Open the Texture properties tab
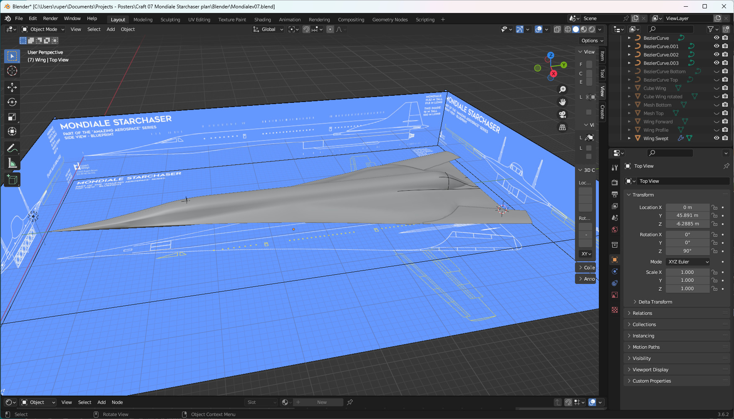Viewport: 734px width, 419px height. pos(615,310)
